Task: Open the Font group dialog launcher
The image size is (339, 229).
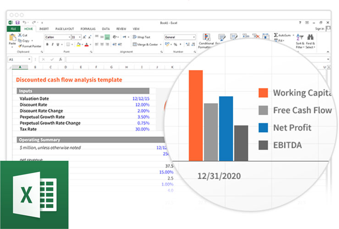Action: (91, 52)
